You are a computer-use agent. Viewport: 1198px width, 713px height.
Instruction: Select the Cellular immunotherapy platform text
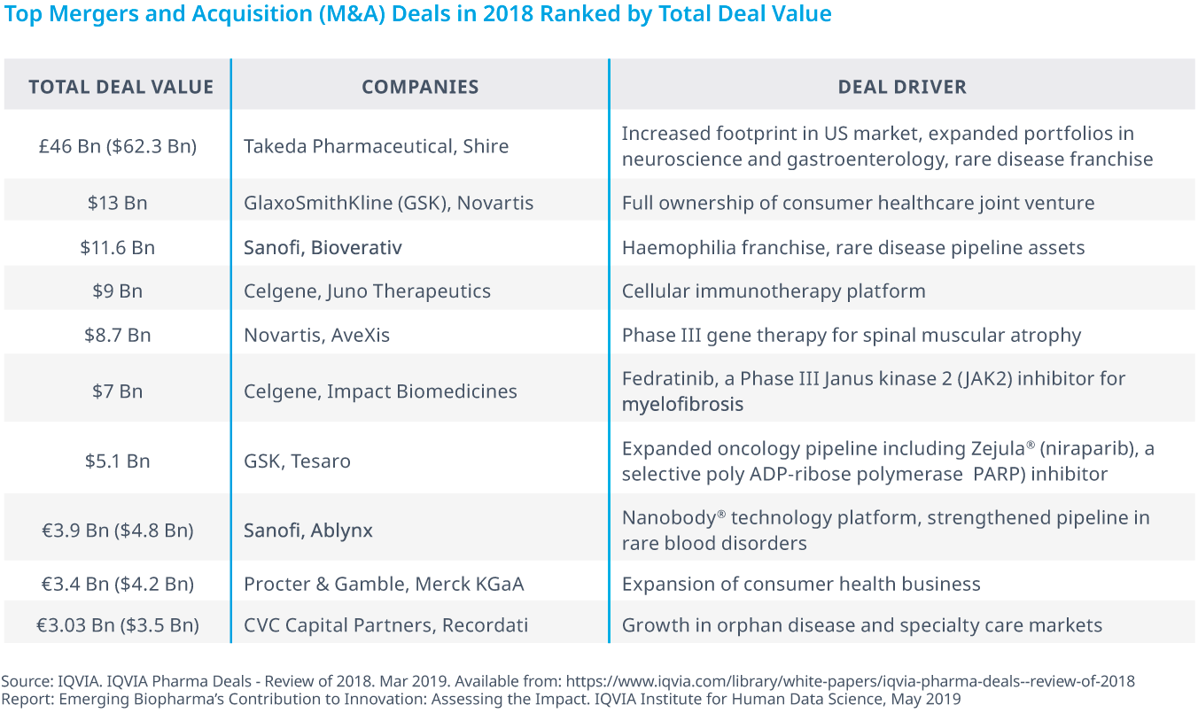coord(774,291)
